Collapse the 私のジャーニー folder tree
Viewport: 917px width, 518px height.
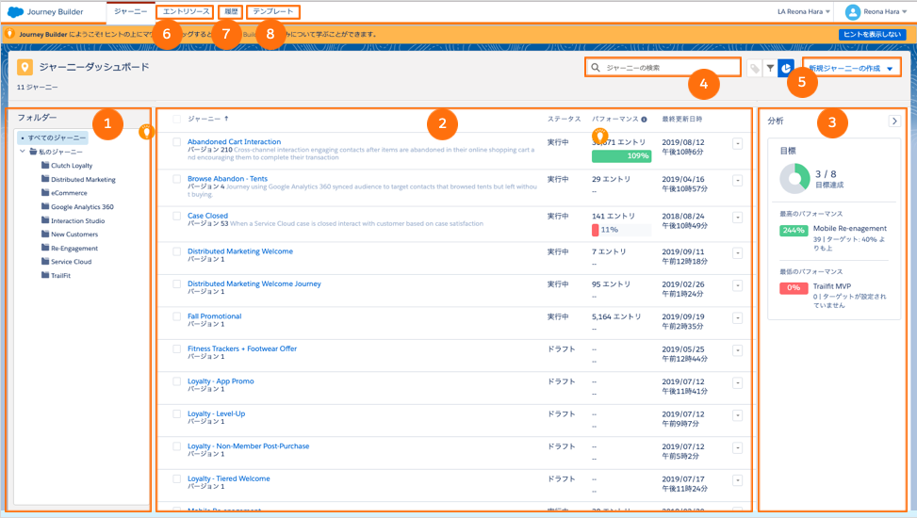(x=23, y=152)
